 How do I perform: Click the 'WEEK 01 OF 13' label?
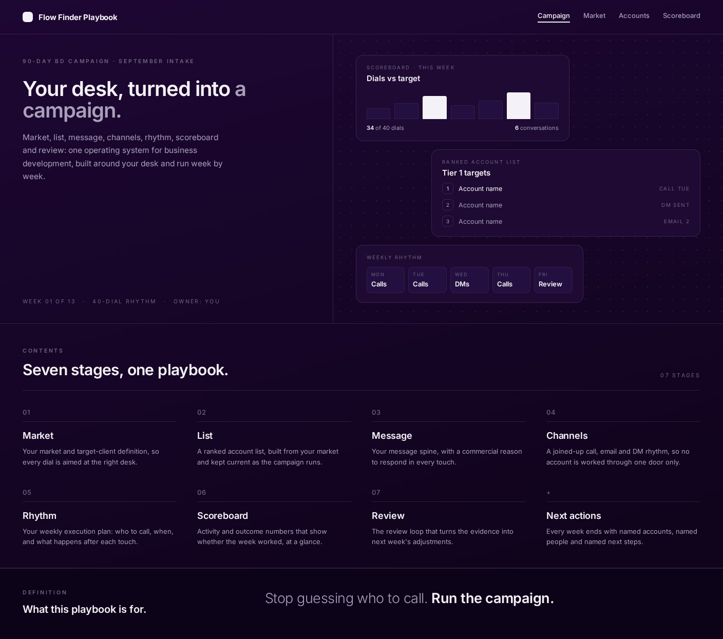[49, 301]
